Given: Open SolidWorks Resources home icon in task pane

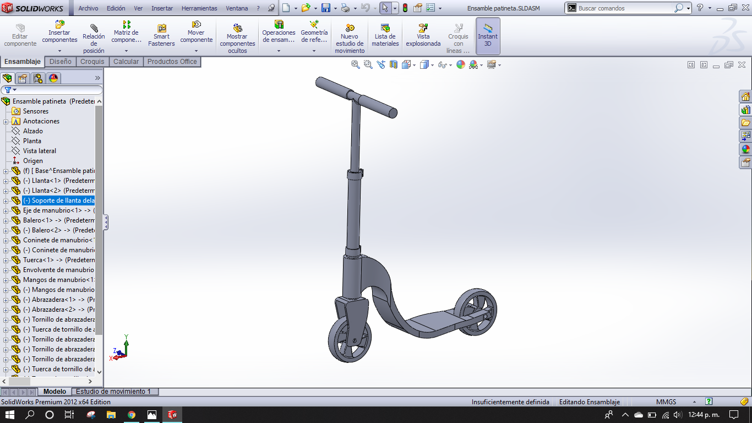Looking at the screenshot, I should [x=745, y=96].
